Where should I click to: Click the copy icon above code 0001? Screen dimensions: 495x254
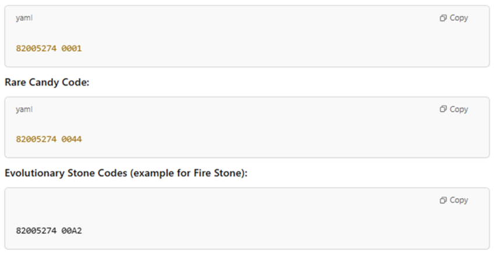coord(443,18)
